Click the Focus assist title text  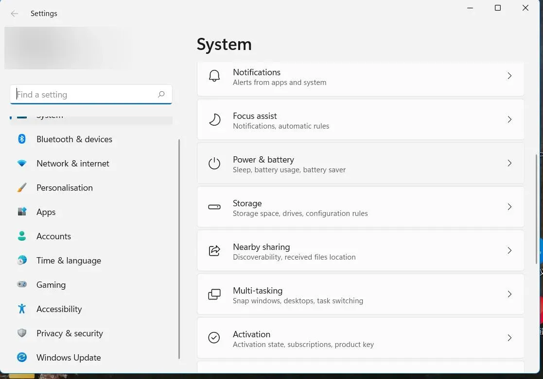[x=255, y=116]
